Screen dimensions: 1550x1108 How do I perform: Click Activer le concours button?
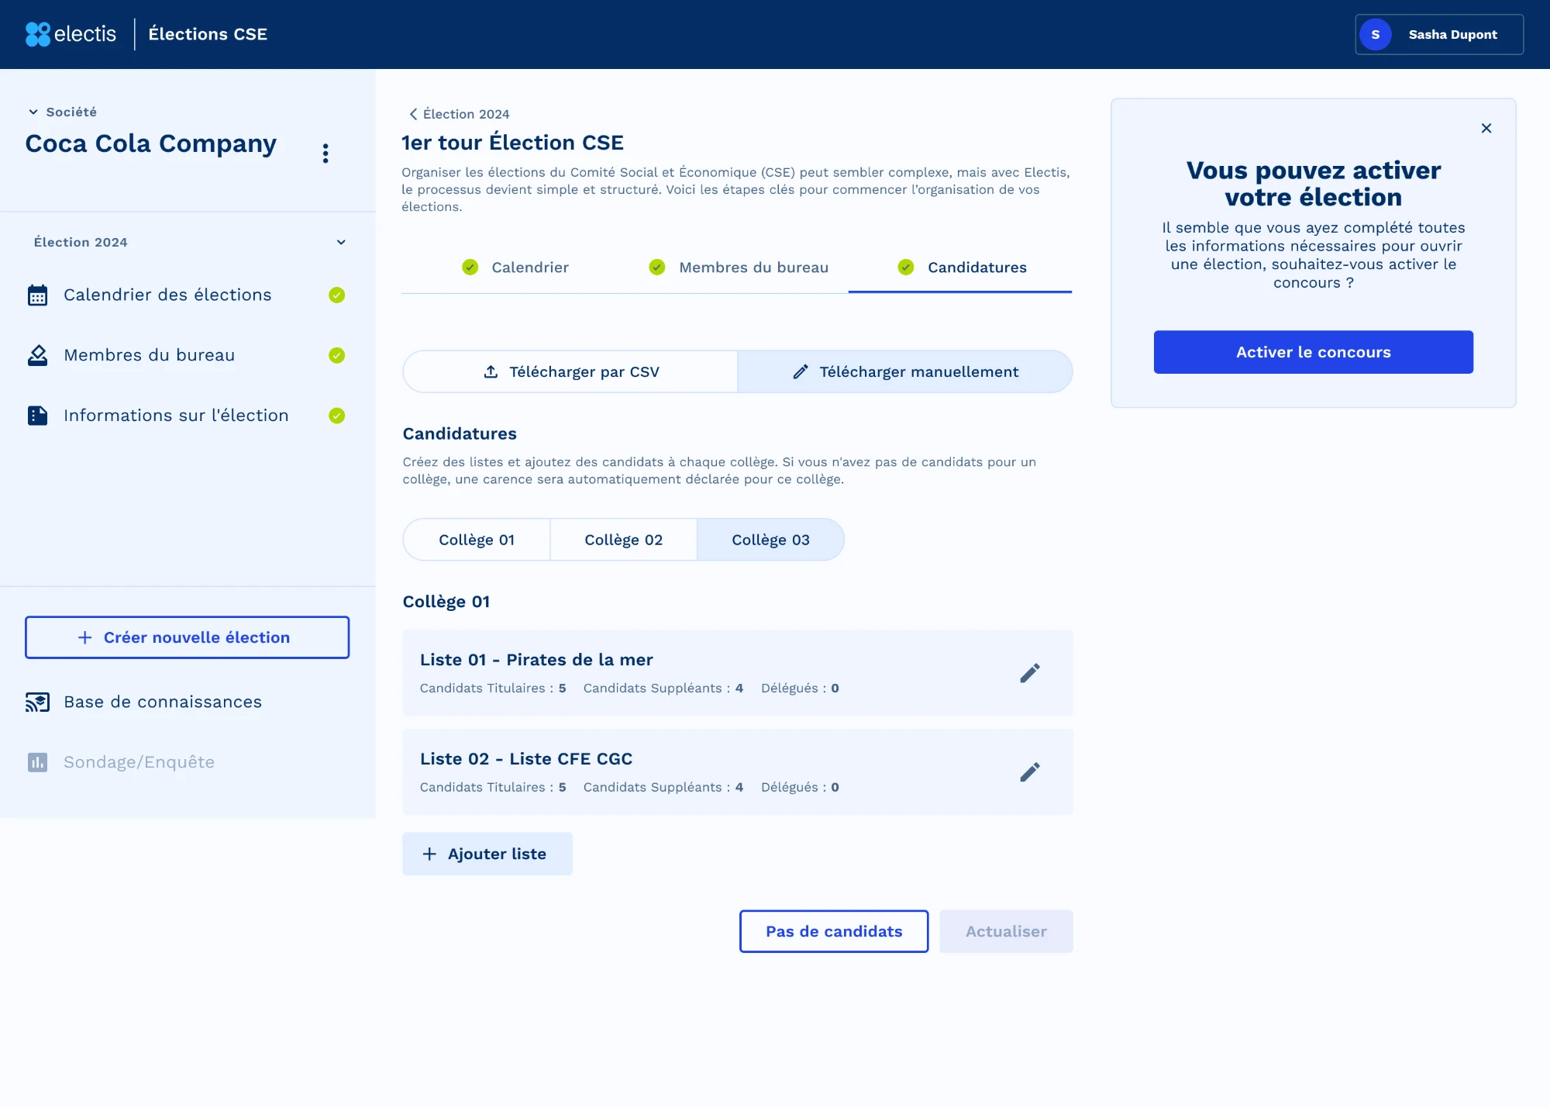pos(1314,352)
